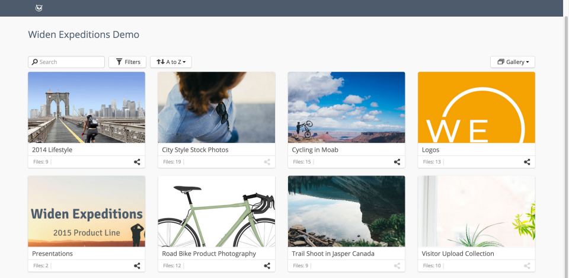Click the Trail Shoot in Jasper Canada title

point(333,254)
